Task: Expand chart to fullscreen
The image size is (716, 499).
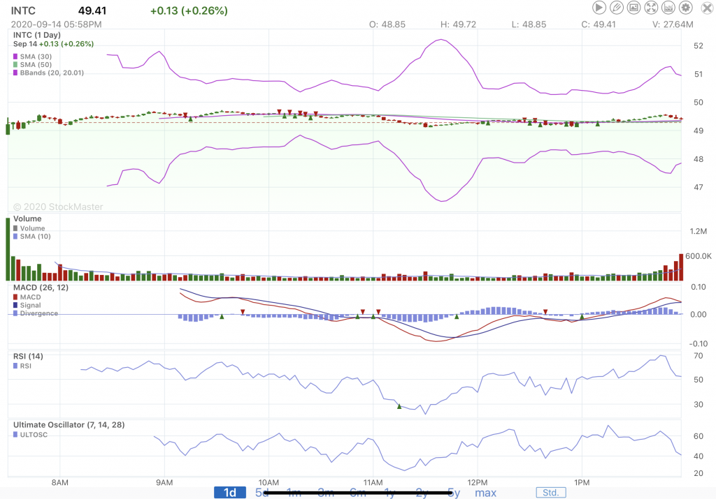Action: [x=651, y=8]
